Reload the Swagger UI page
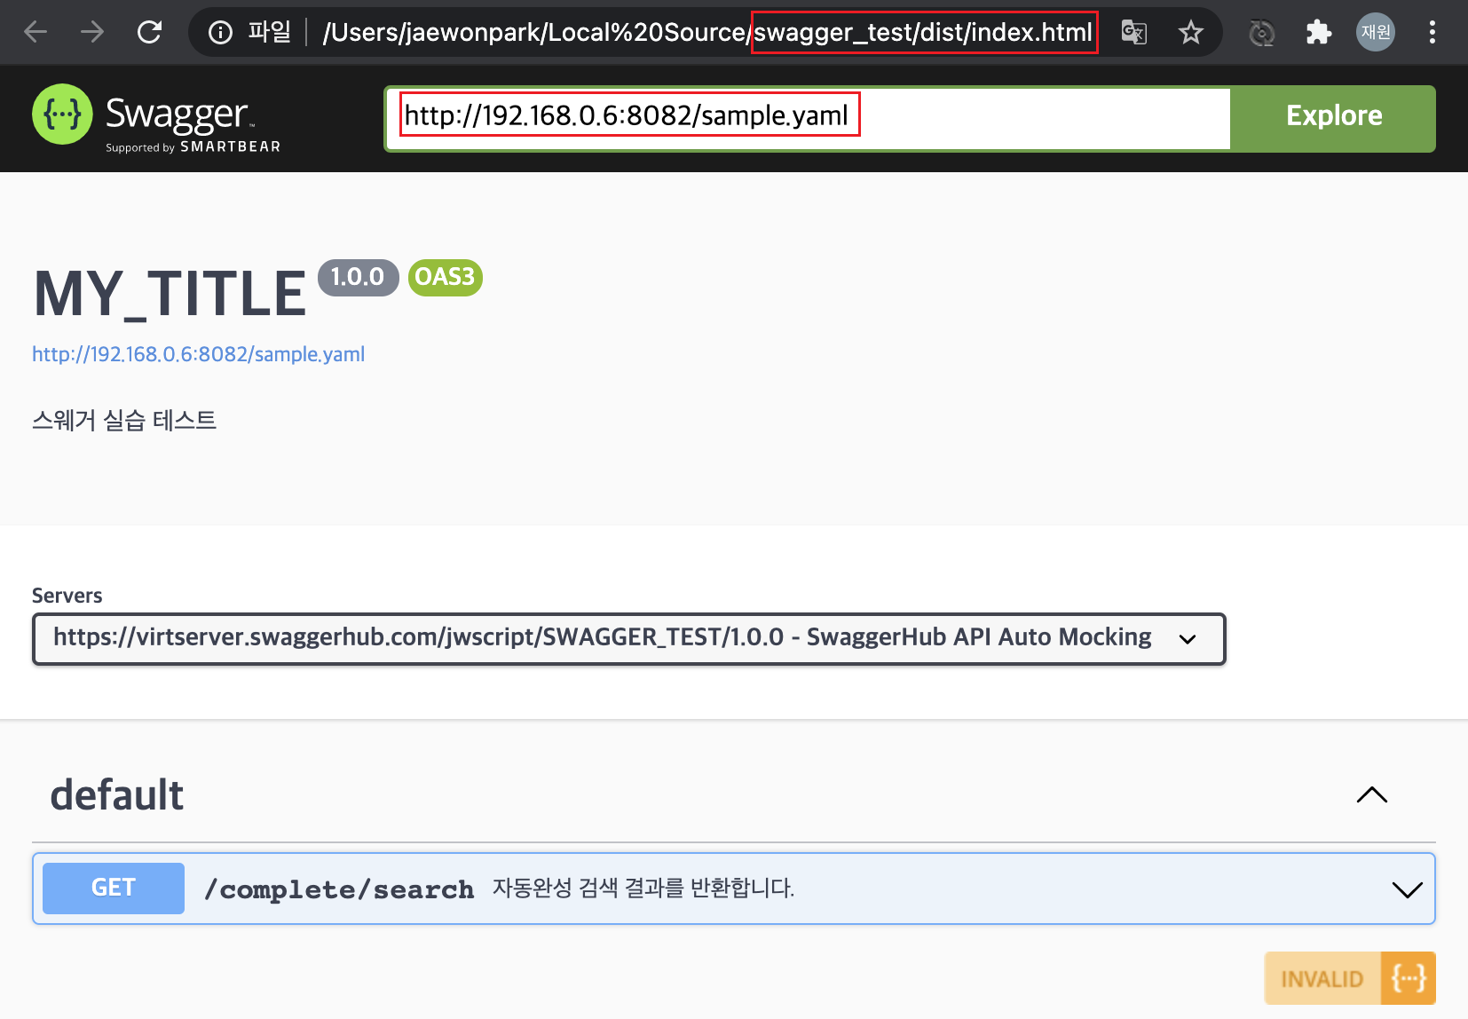 coord(149,33)
